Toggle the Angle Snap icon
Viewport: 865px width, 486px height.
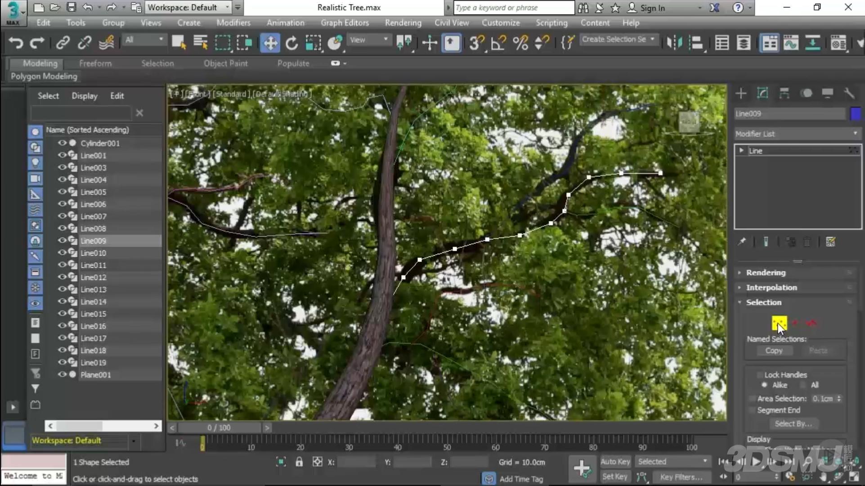point(498,43)
